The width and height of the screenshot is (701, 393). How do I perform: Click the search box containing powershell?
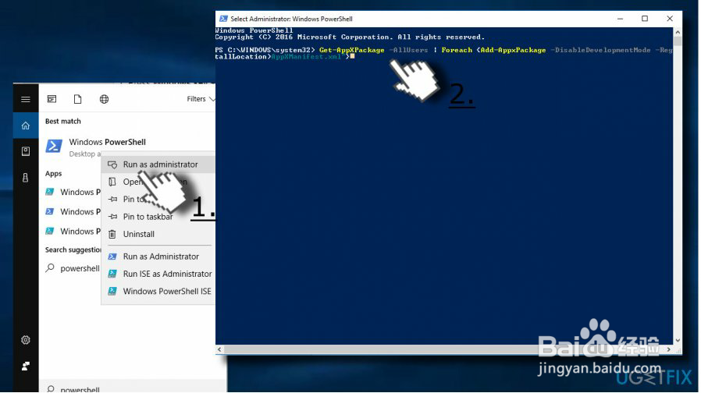tap(133, 387)
